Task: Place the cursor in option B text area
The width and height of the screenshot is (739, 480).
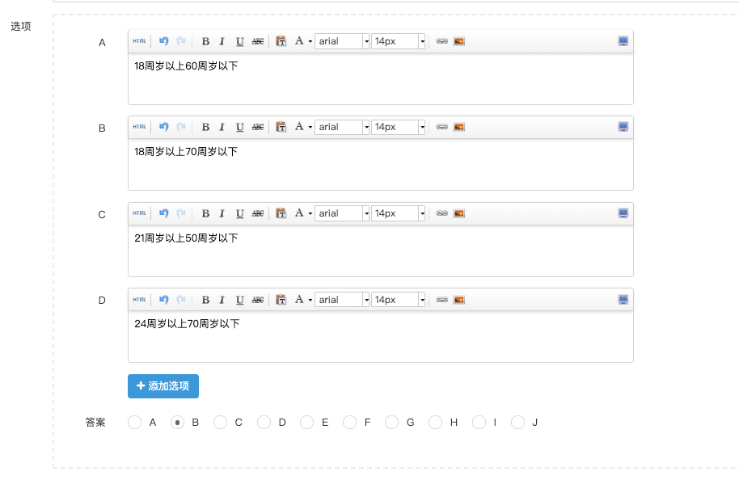Action: 381,164
